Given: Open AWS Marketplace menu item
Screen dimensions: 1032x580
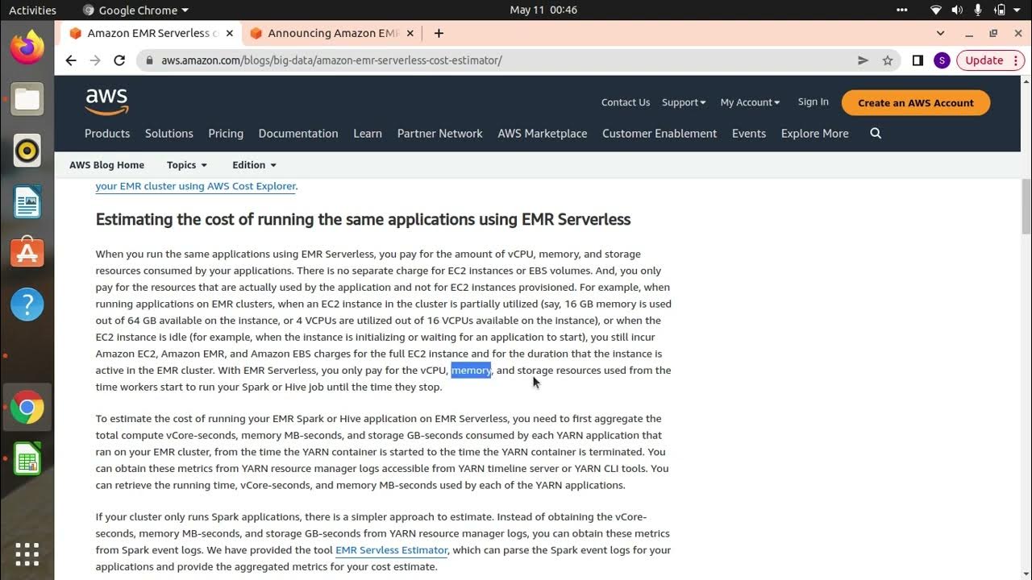Looking at the screenshot, I should [x=543, y=134].
